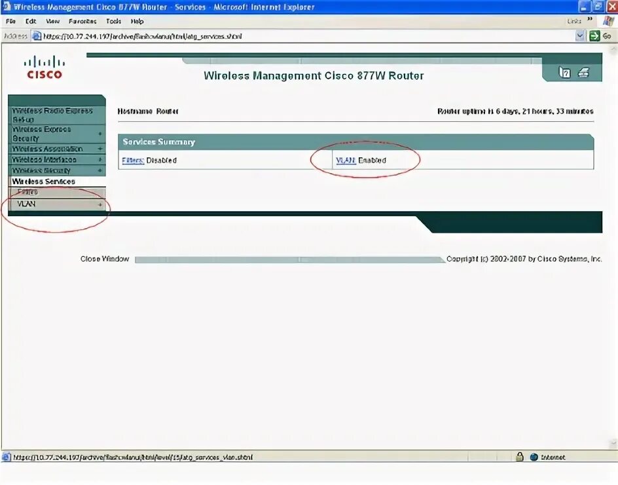
Task: Click the page title Wireless Management Cisco 877W Router
Action: 314,76
